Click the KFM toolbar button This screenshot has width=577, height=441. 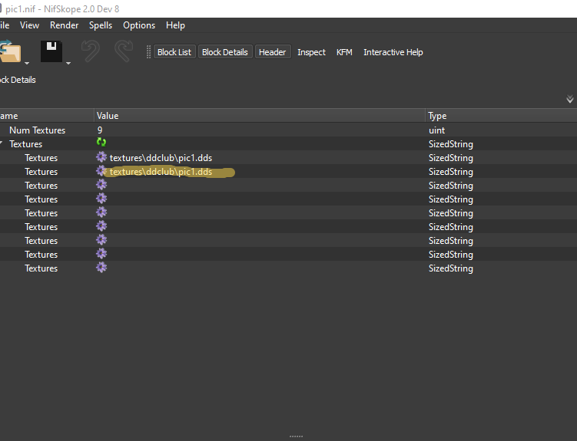coord(344,52)
